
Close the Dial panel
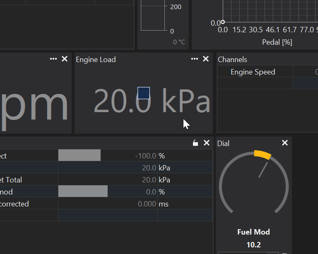click(x=285, y=143)
